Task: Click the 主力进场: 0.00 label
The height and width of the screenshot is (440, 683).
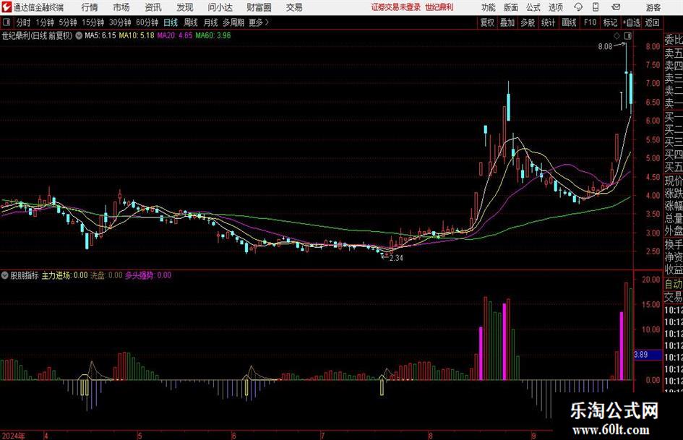Action: (x=64, y=275)
